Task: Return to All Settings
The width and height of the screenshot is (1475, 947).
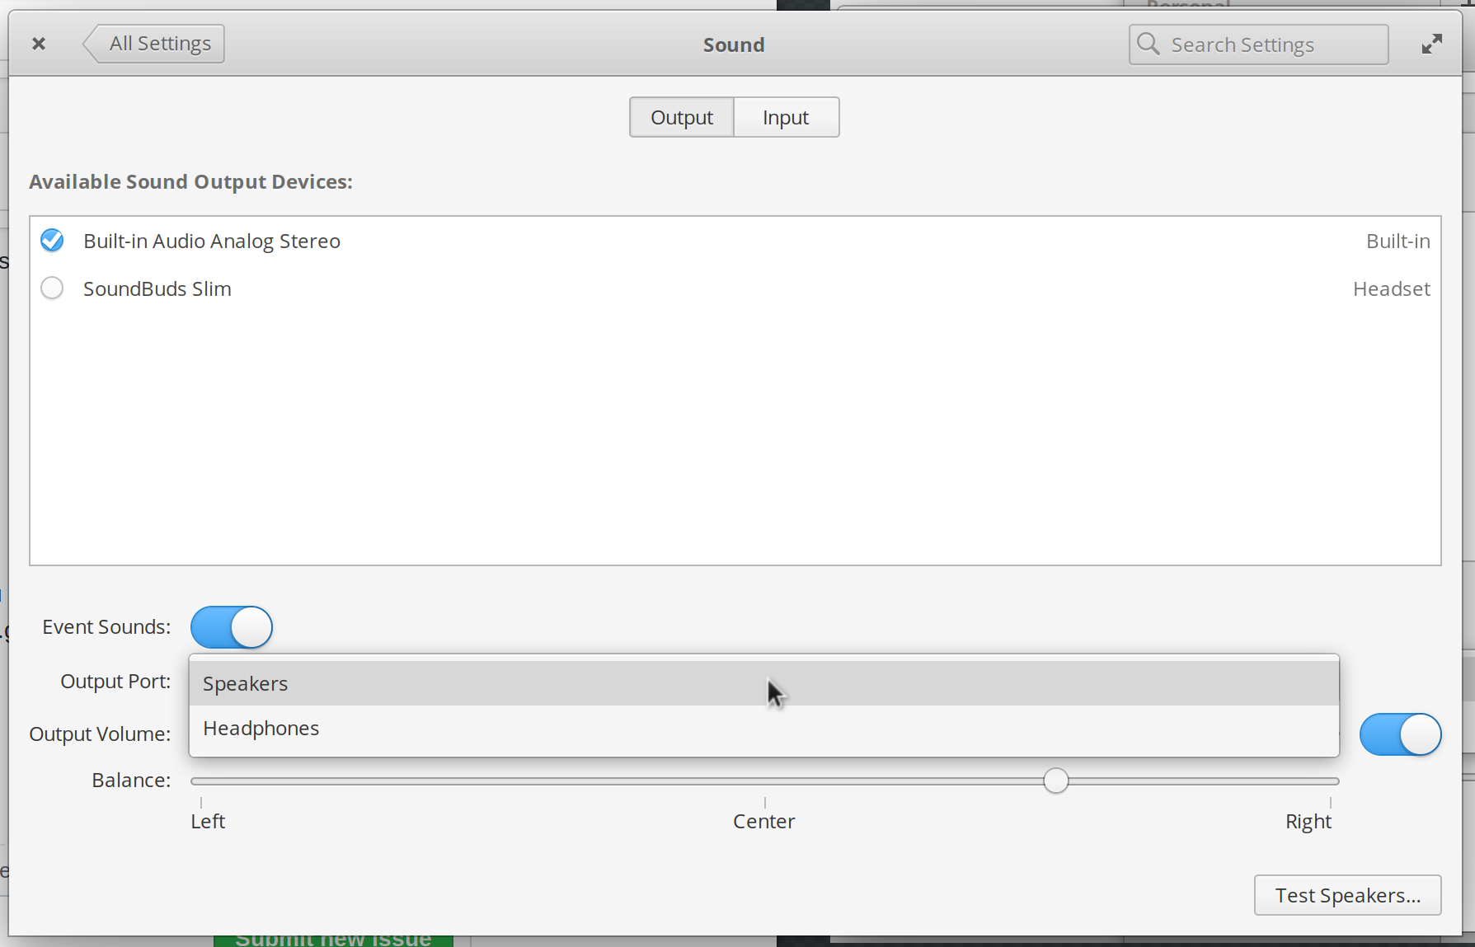Action: (x=162, y=43)
